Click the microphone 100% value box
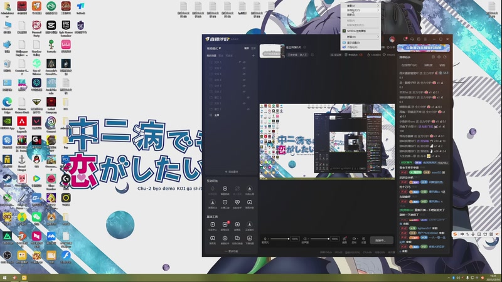The width and height of the screenshot is (502, 282). tap(294, 239)
